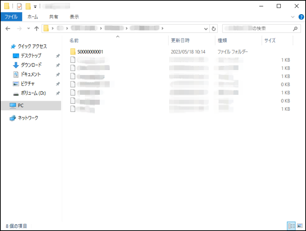
Task: Select ネットワーク in navigation pane
Action: [x=28, y=118]
